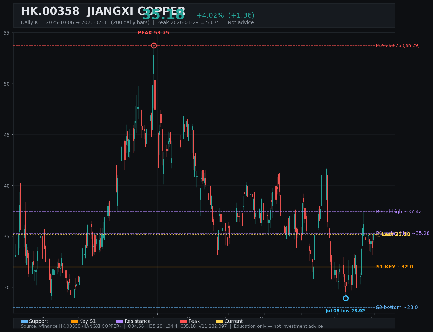Viewport: 433px width, 332px height.
Task: Click the 'PEAK 53.75' annotation above the chart
Action: (x=153, y=33)
